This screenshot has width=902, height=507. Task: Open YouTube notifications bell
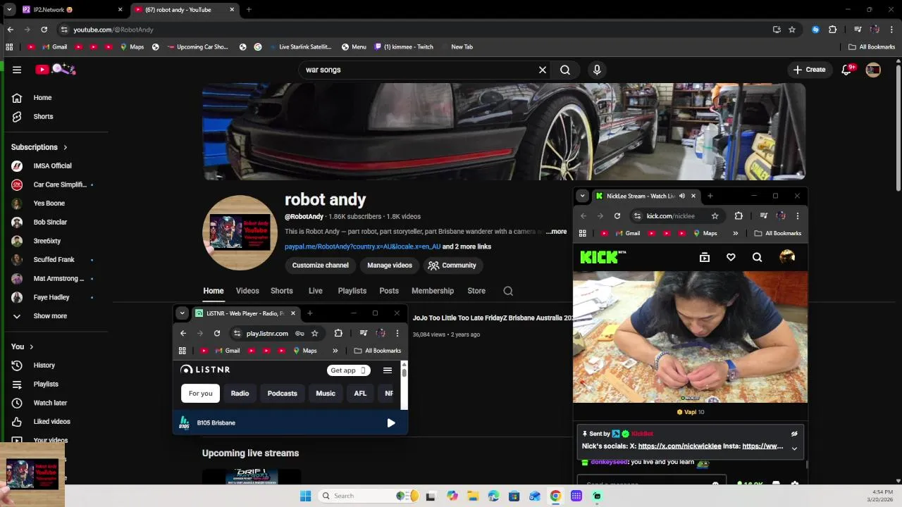point(847,70)
